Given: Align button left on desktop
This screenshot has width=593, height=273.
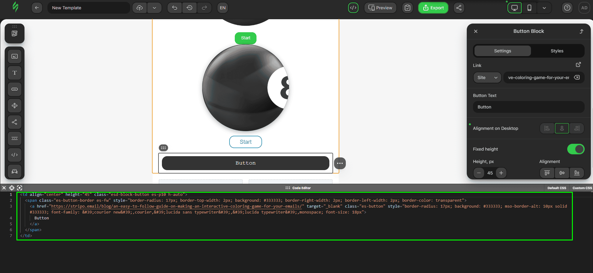Looking at the screenshot, I should tap(547, 128).
